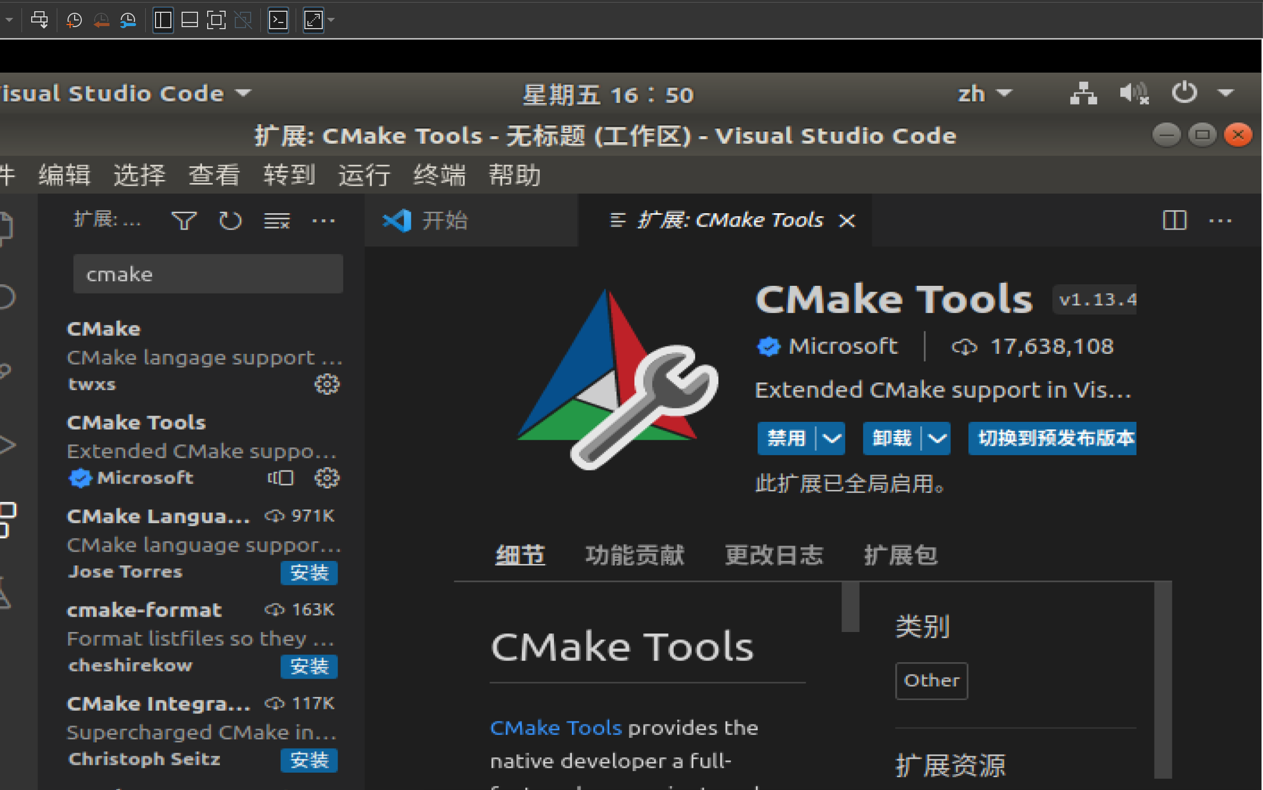This screenshot has width=1263, height=790.
Task: Toggle the VM sidebar panel layout icon
Action: point(163,20)
